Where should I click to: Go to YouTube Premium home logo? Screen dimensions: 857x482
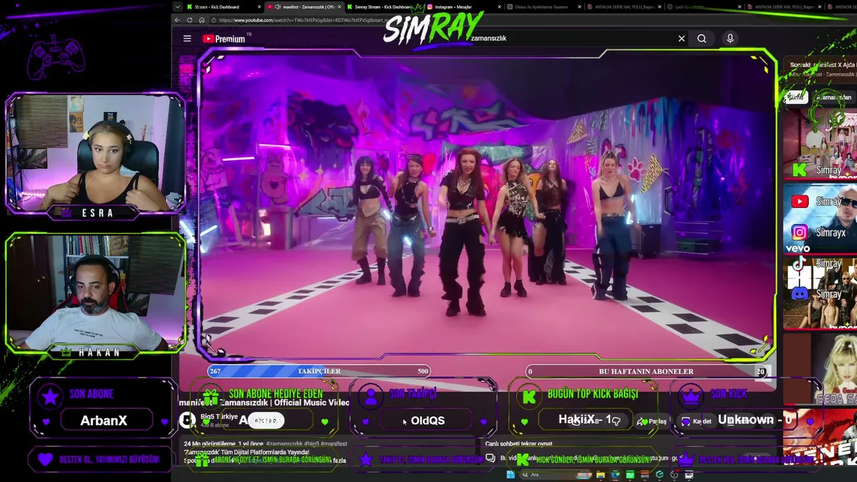[224, 39]
